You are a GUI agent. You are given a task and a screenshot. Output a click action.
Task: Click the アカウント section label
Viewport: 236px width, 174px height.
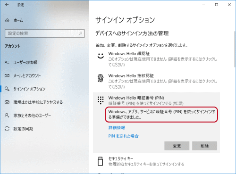pos(13,46)
